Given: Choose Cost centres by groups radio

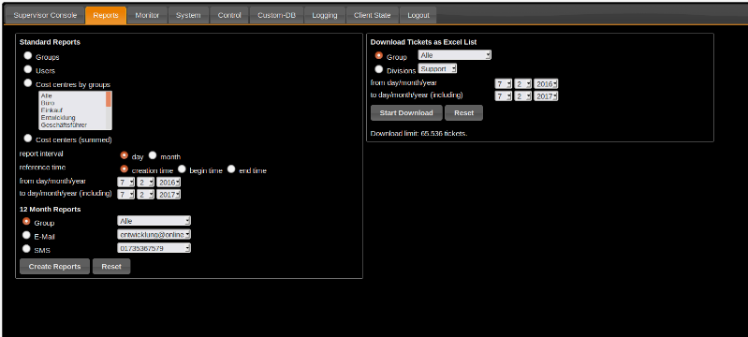Looking at the screenshot, I should click(28, 83).
